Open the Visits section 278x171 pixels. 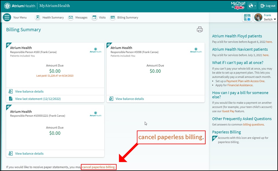102,17
